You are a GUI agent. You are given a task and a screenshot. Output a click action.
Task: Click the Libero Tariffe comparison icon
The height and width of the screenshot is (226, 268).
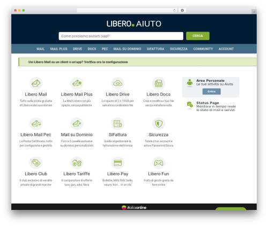point(77,163)
